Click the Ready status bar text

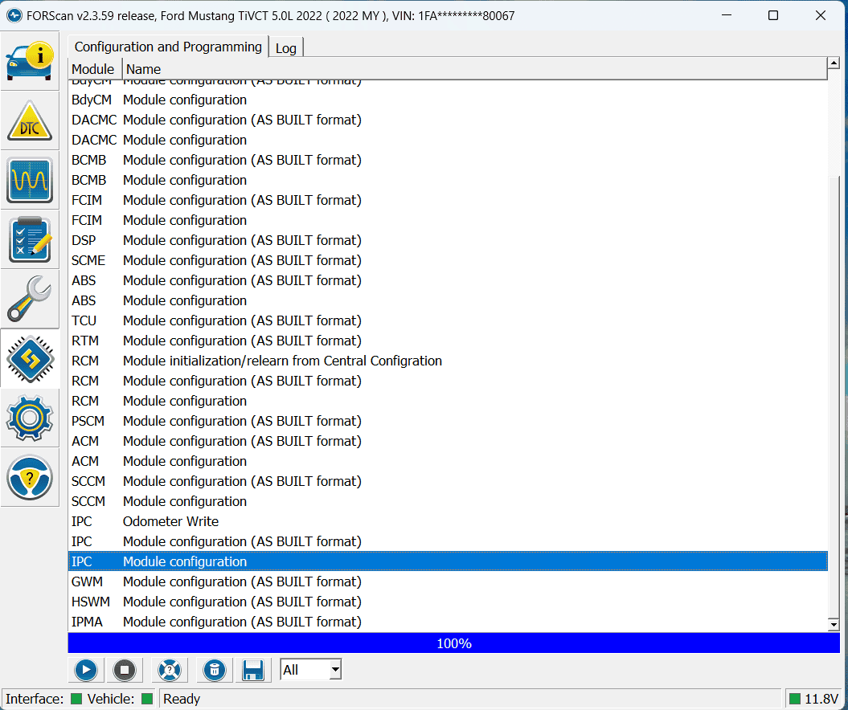coord(182,700)
